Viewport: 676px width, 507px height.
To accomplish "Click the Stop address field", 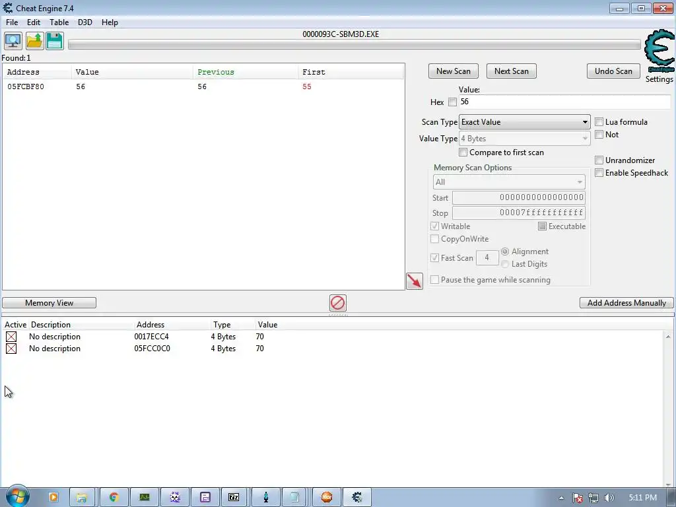I will pos(519,213).
